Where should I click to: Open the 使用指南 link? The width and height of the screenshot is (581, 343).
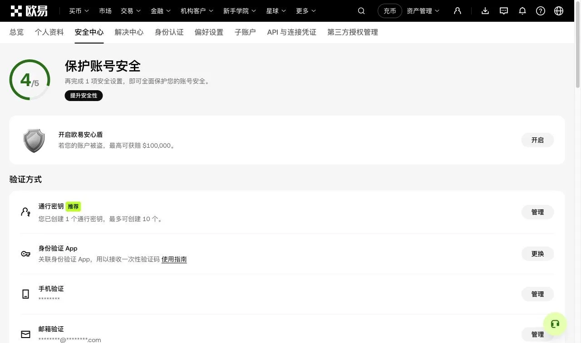(174, 259)
